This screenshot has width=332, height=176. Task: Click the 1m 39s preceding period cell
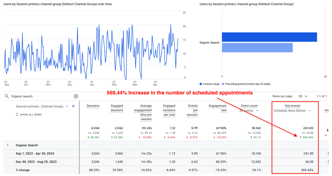click(x=146, y=162)
